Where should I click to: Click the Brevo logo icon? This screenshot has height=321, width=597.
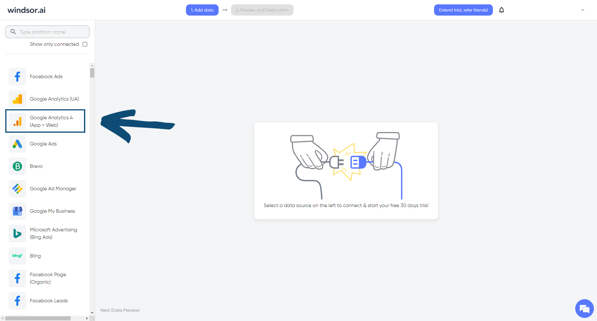[x=17, y=166]
